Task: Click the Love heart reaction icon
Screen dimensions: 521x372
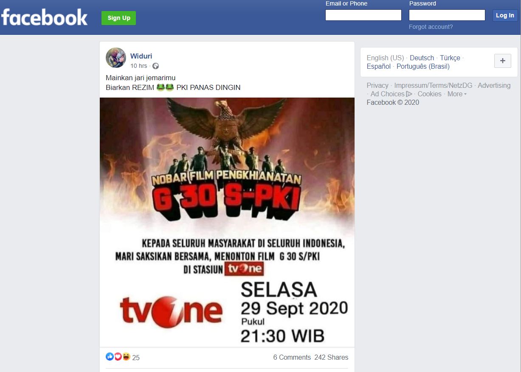Action: tap(118, 357)
